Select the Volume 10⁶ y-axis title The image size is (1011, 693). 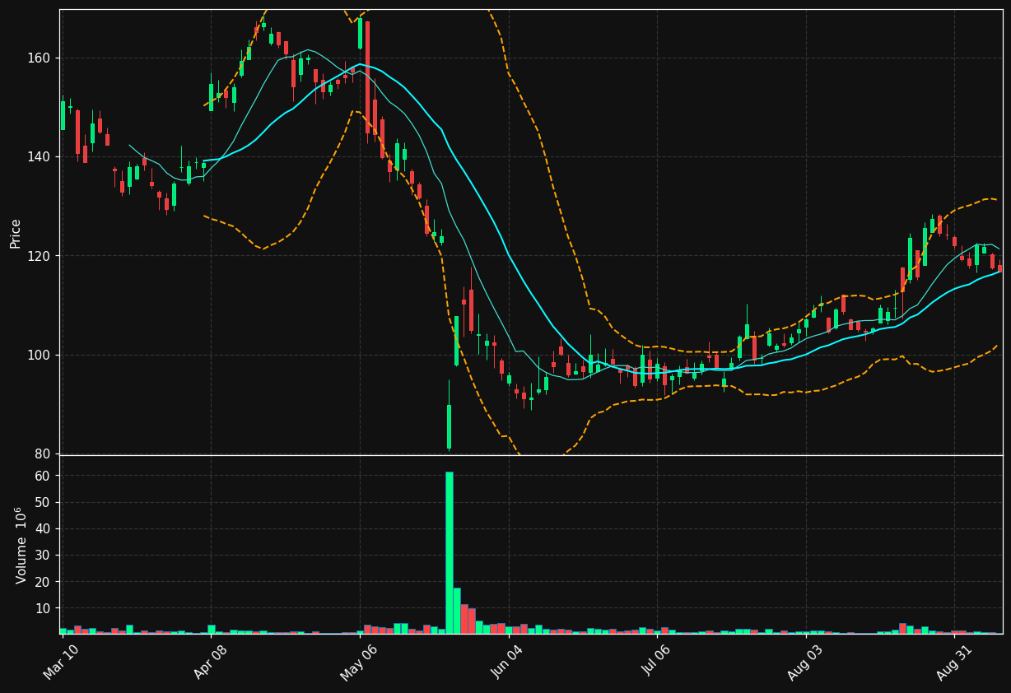click(x=20, y=546)
